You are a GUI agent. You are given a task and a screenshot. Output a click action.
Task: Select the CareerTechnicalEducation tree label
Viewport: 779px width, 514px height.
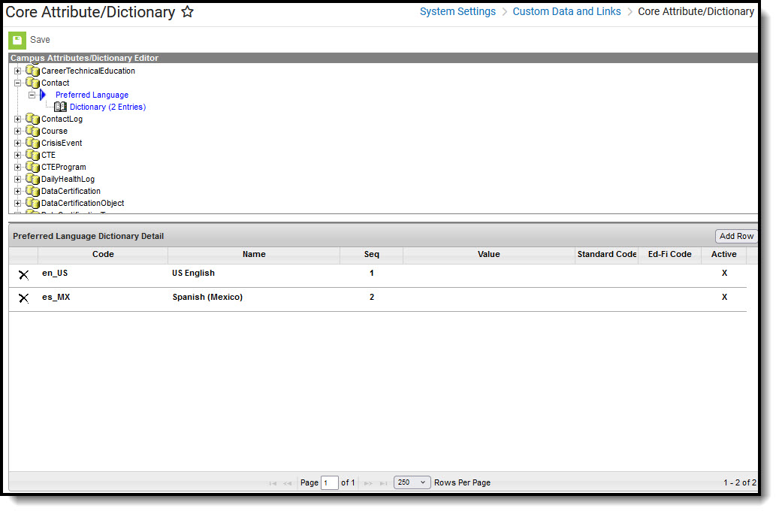[88, 71]
